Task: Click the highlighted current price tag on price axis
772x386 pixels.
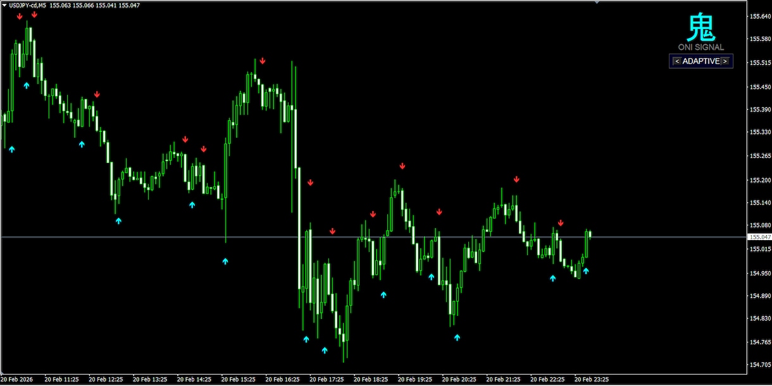Action: coord(759,237)
